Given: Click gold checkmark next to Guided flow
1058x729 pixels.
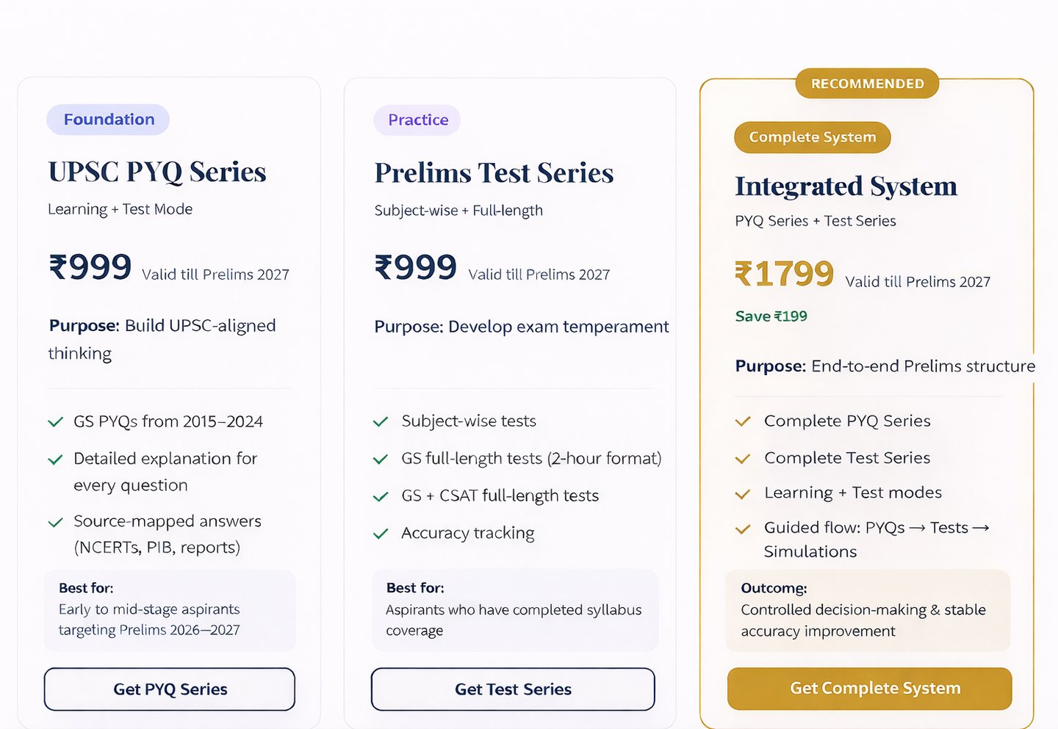Looking at the screenshot, I should point(743,529).
